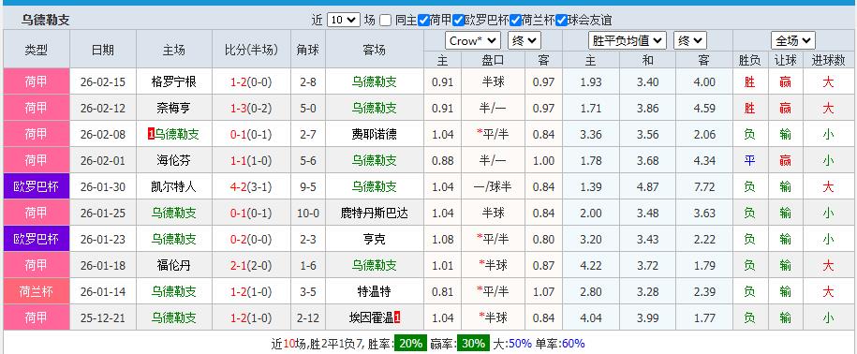The height and width of the screenshot is (354, 857).
Task: Click team name 亨克
Action: (375, 240)
